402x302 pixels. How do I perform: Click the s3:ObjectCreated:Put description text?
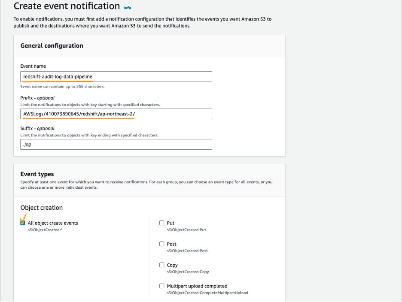click(x=186, y=230)
